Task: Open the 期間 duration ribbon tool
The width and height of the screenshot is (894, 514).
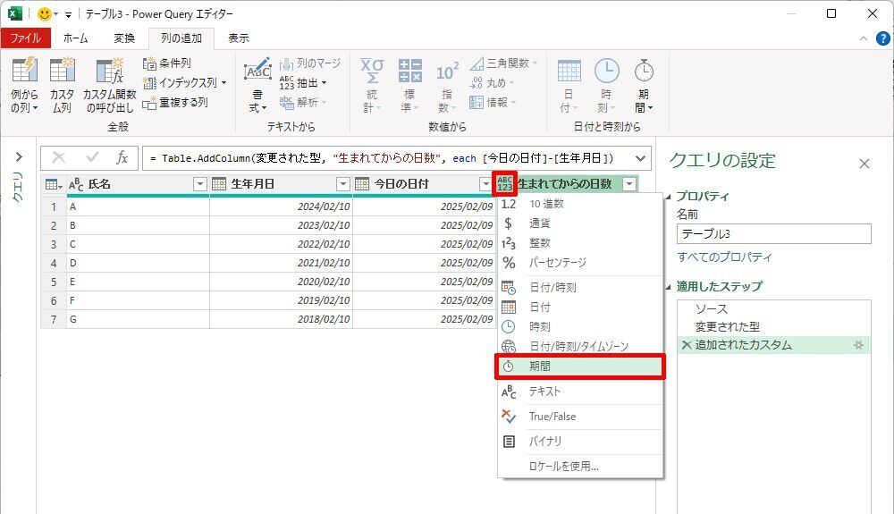Action: [644, 85]
